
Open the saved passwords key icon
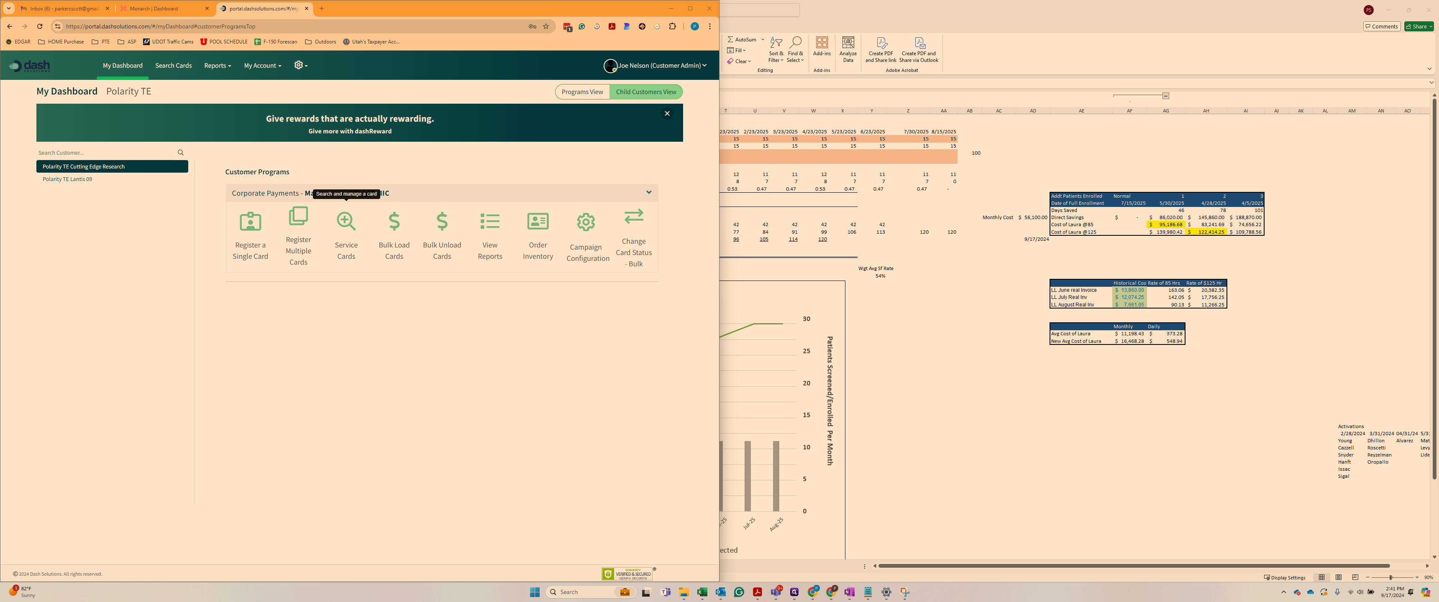(533, 26)
